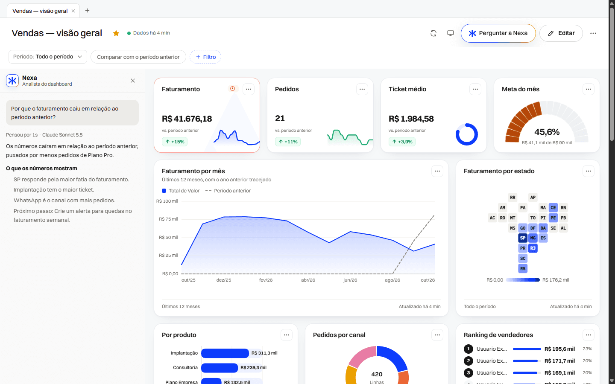Click the Implantação bar in Por produto

(x=225, y=353)
